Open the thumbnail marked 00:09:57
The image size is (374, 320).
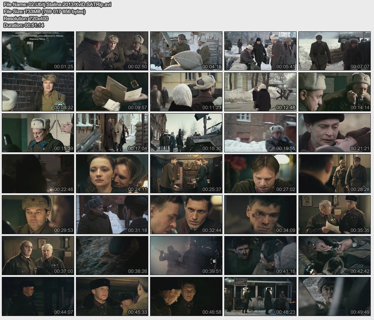tap(112, 92)
